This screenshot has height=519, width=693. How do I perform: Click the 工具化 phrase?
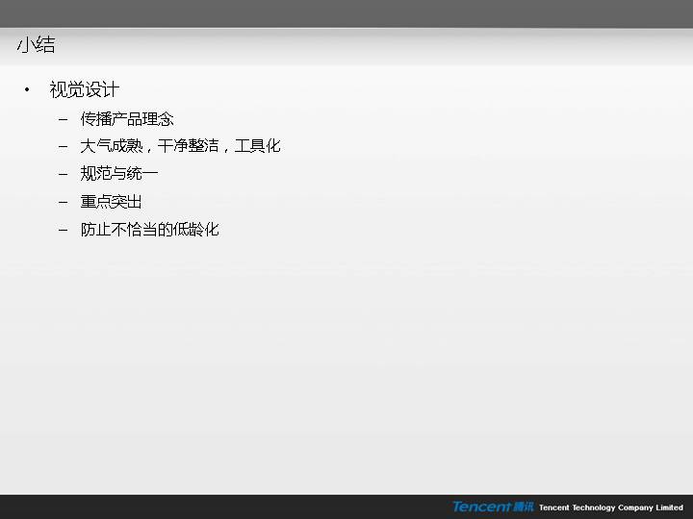[257, 146]
